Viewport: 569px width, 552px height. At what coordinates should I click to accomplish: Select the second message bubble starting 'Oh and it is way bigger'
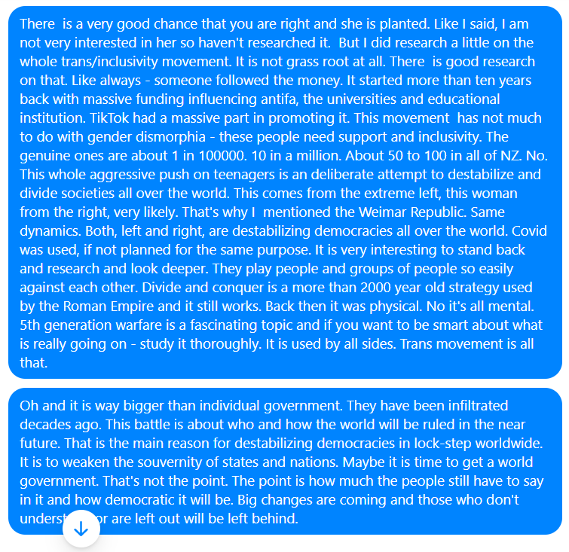[x=285, y=462]
